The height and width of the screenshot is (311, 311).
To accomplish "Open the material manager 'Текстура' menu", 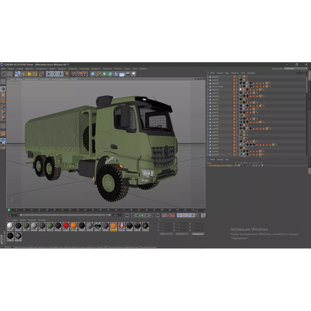I will (x=42, y=220).
